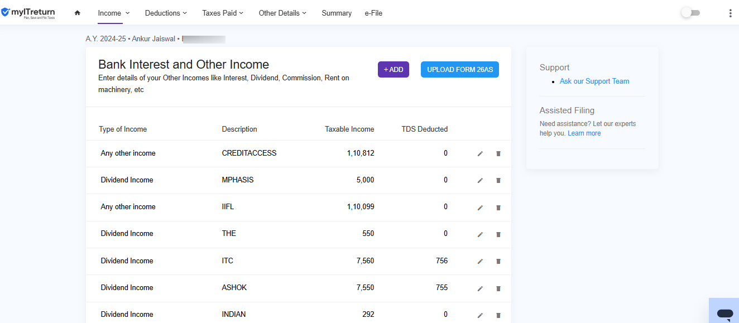Select the Taxable Income column header
This screenshot has width=739, height=323.
(349, 129)
